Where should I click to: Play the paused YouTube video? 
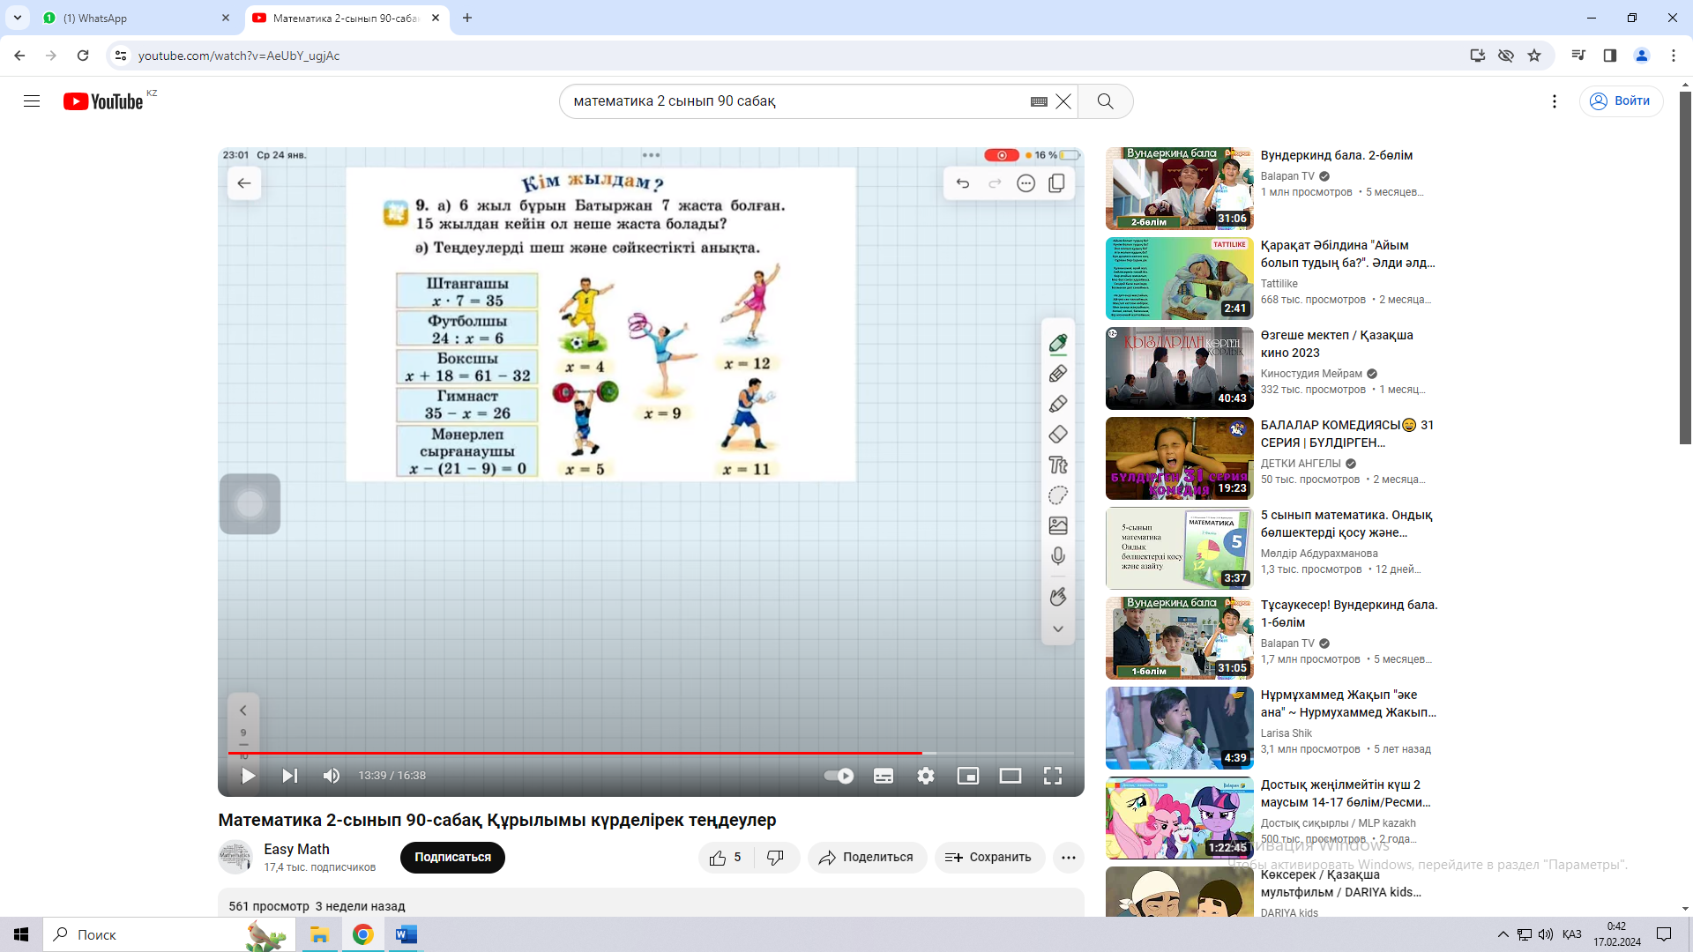248,776
